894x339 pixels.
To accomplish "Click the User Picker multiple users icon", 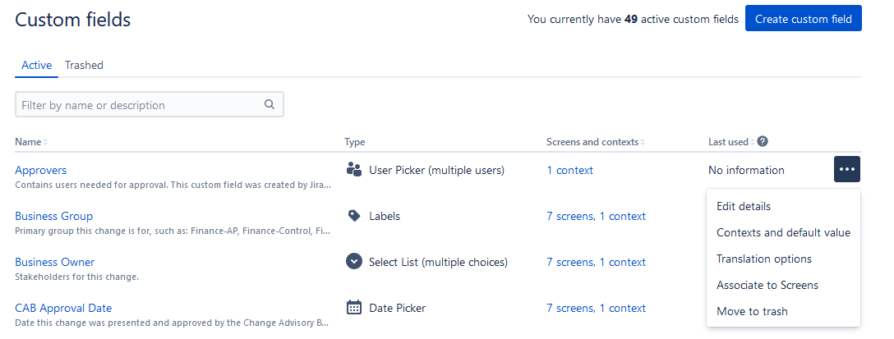I will click(x=354, y=169).
